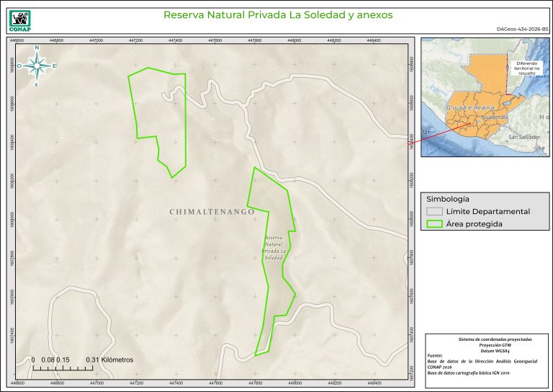This screenshot has height=392, width=553.
Task: Click the Sistema de coordenadas proyectadas text
Action: pos(485,338)
